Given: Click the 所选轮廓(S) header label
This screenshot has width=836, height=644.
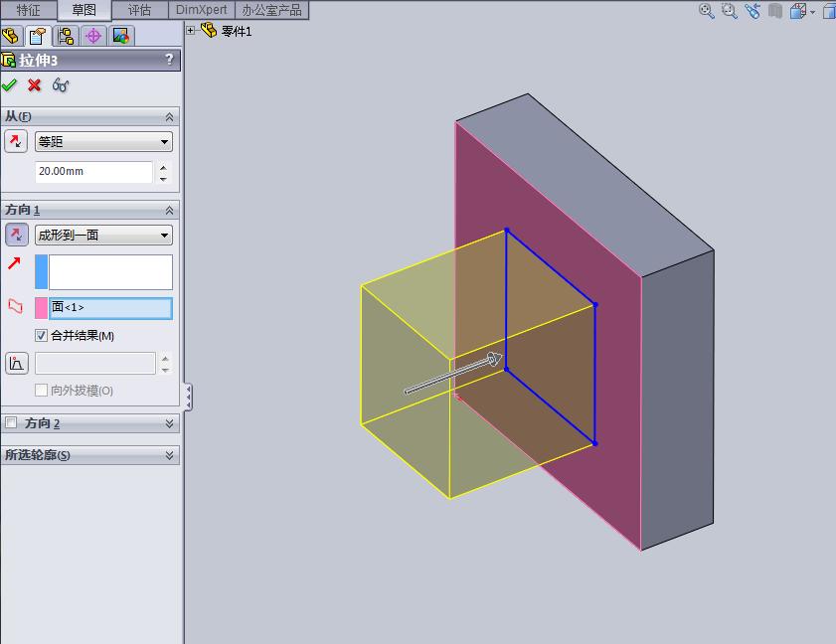Looking at the screenshot, I should pyautogui.click(x=38, y=455).
